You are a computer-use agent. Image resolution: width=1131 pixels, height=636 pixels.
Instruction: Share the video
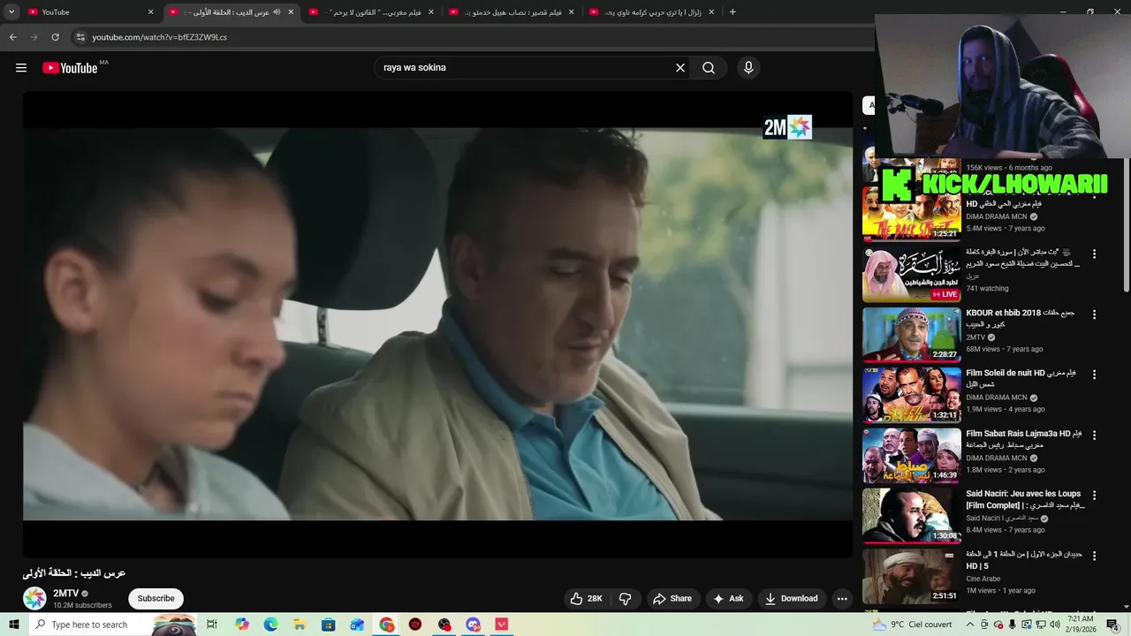click(672, 598)
